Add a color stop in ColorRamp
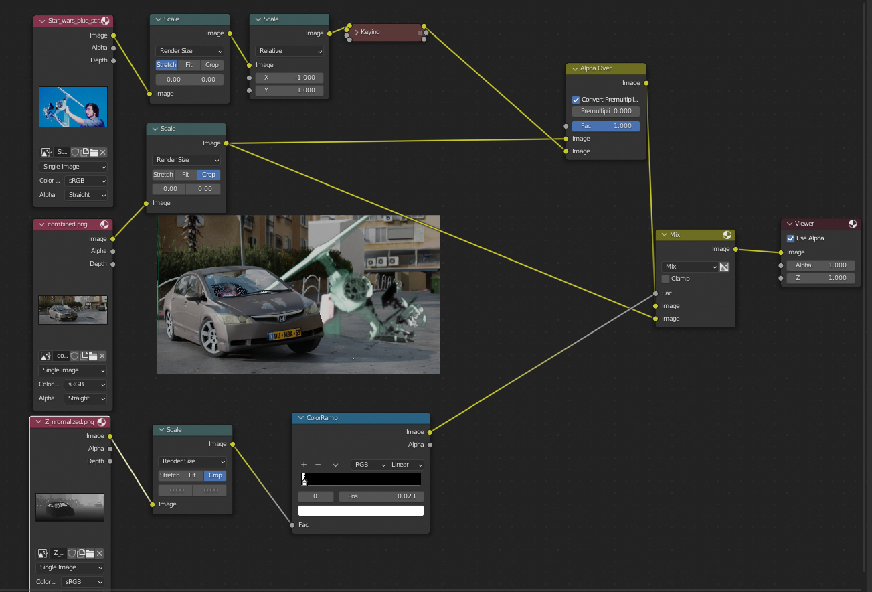 [x=304, y=465]
